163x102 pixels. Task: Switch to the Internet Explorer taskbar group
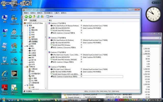pos(29,100)
